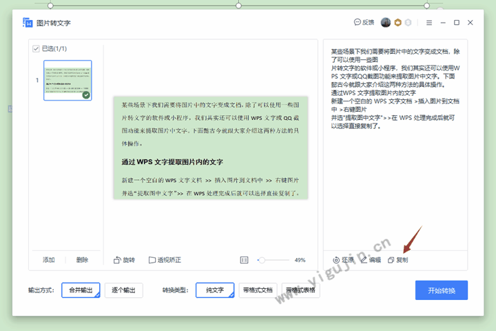Close the 图片转文字 window
496x331 pixels.
pyautogui.click(x=471, y=23)
